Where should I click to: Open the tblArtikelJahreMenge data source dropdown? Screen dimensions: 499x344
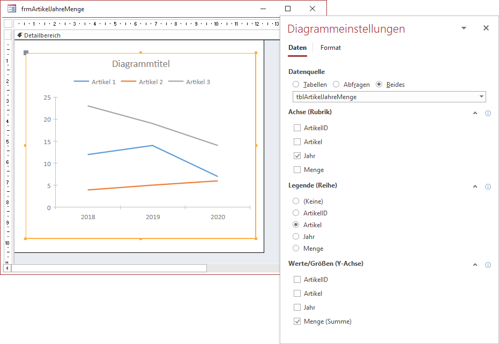(x=481, y=97)
